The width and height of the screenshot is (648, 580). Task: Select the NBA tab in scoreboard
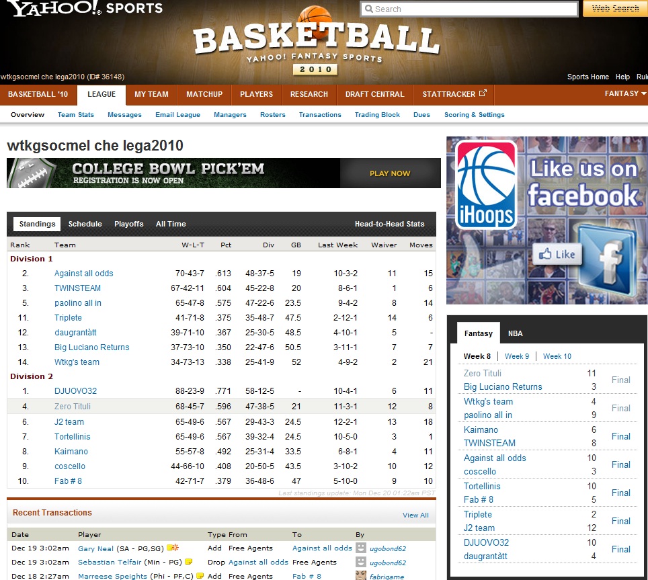point(515,333)
